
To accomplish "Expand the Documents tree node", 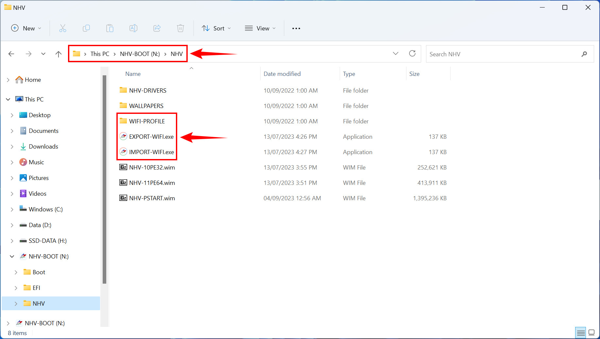I will click(x=12, y=131).
